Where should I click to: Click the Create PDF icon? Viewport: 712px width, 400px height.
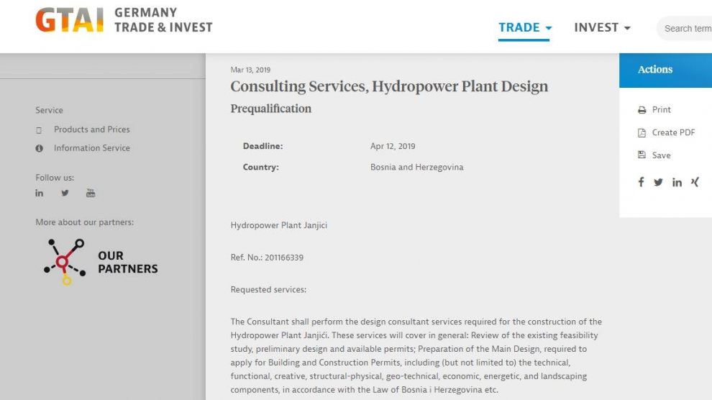click(x=642, y=133)
